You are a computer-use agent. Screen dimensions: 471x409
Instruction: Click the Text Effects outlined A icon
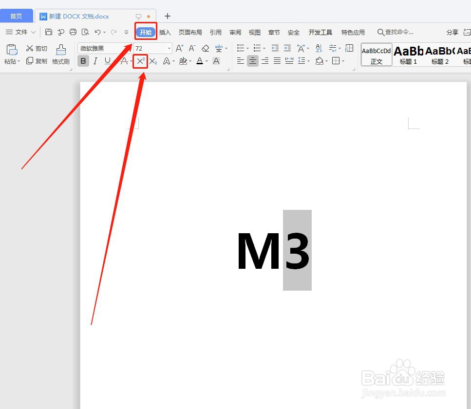click(x=167, y=61)
